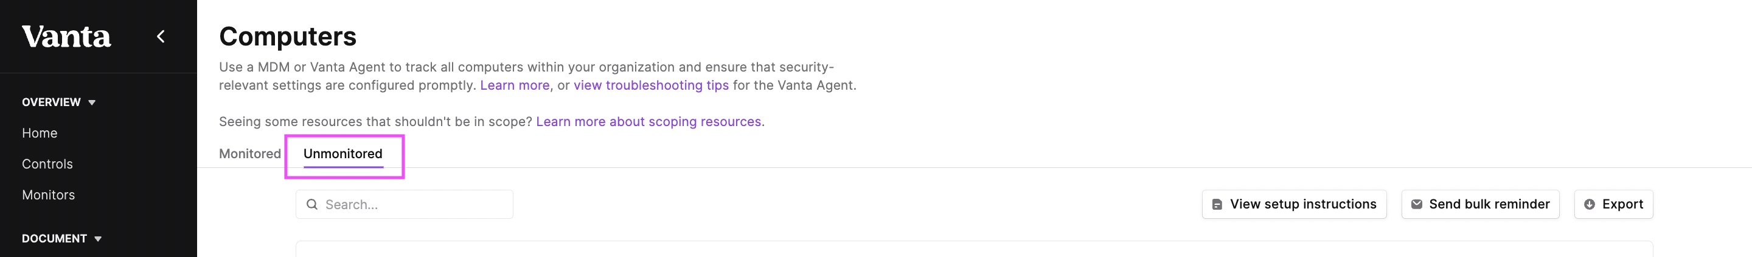Open Learn more about scoping resources link
The height and width of the screenshot is (257, 1752).
[648, 121]
